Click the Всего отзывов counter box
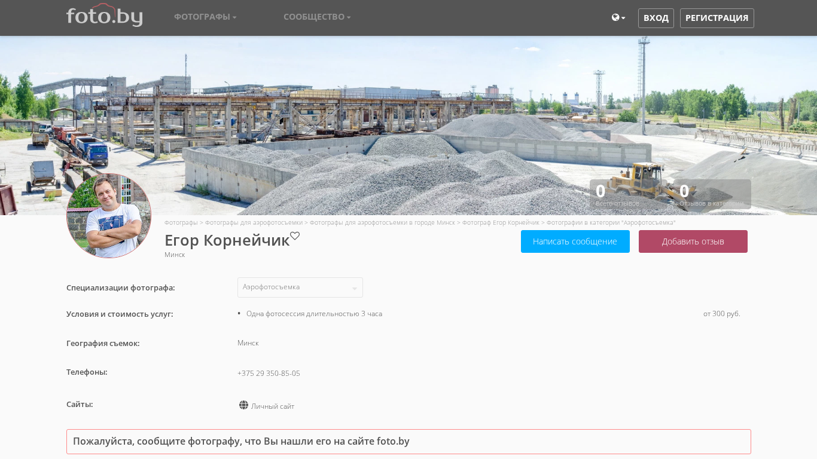Screen dimensions: 817x459 [x=628, y=194]
